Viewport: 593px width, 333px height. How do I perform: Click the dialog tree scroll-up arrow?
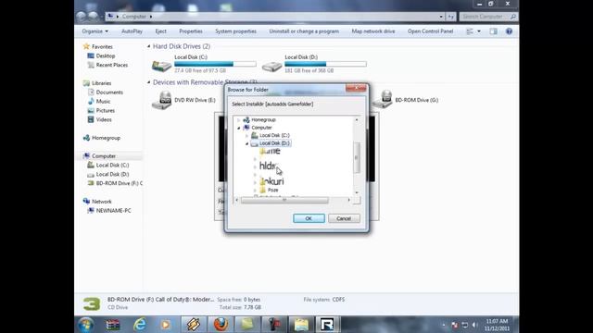pyautogui.click(x=356, y=119)
